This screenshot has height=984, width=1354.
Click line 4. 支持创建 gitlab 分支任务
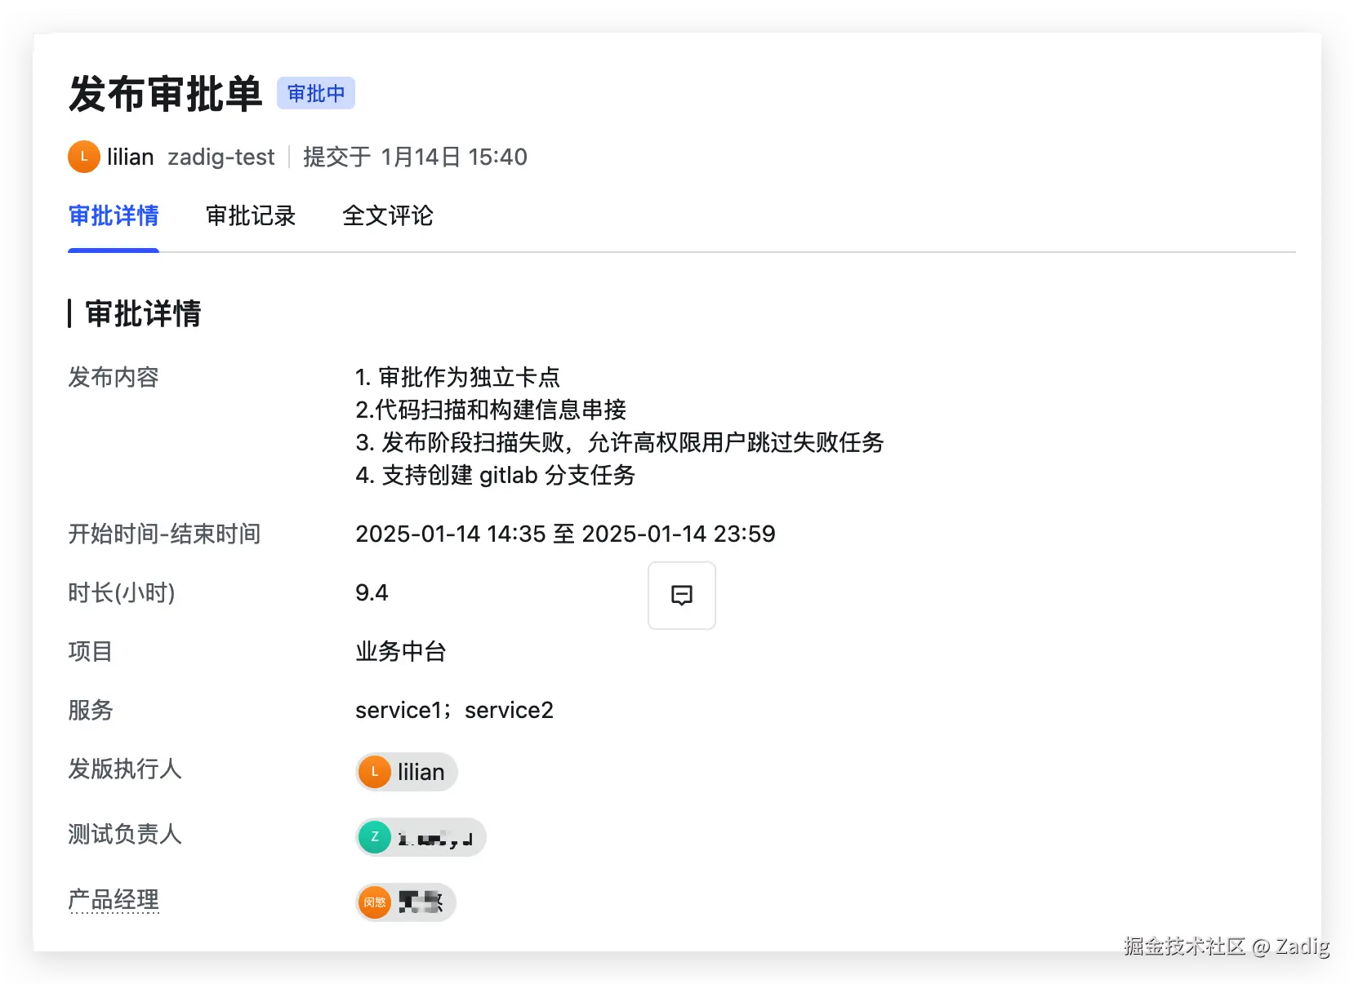pyautogui.click(x=496, y=475)
